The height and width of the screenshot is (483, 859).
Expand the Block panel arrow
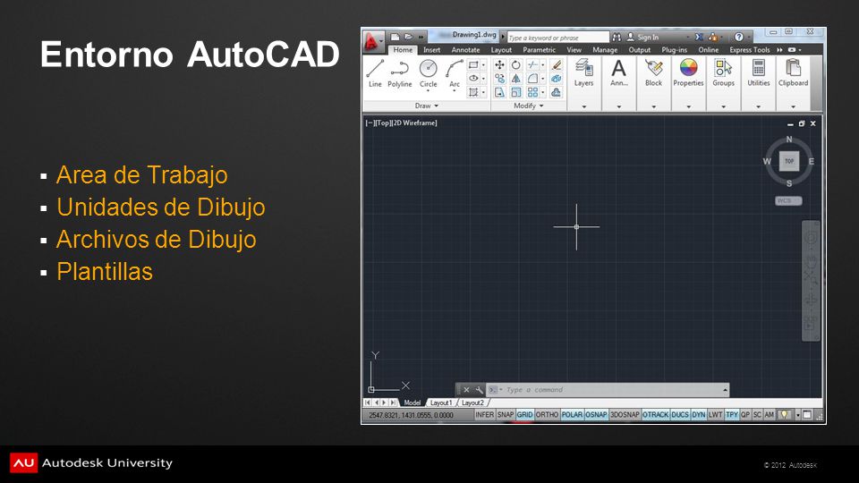click(x=653, y=106)
